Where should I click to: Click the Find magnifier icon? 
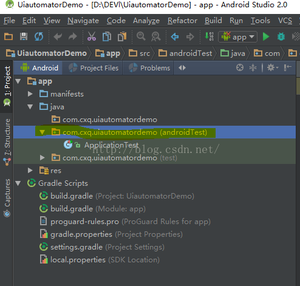141,36
